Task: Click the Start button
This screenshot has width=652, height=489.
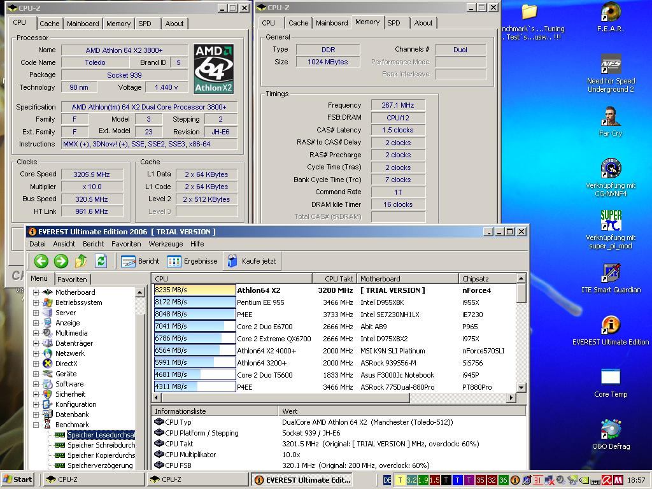Action: tap(18, 479)
